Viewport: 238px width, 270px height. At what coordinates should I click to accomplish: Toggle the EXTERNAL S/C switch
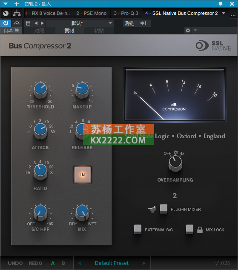coord(138,229)
